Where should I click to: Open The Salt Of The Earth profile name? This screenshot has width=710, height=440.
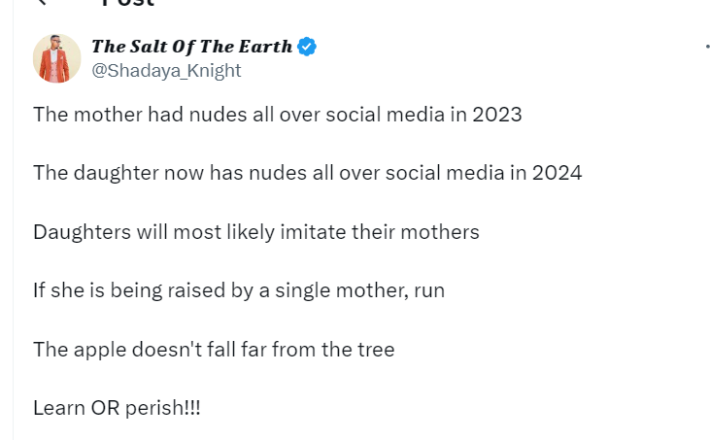[x=192, y=47]
